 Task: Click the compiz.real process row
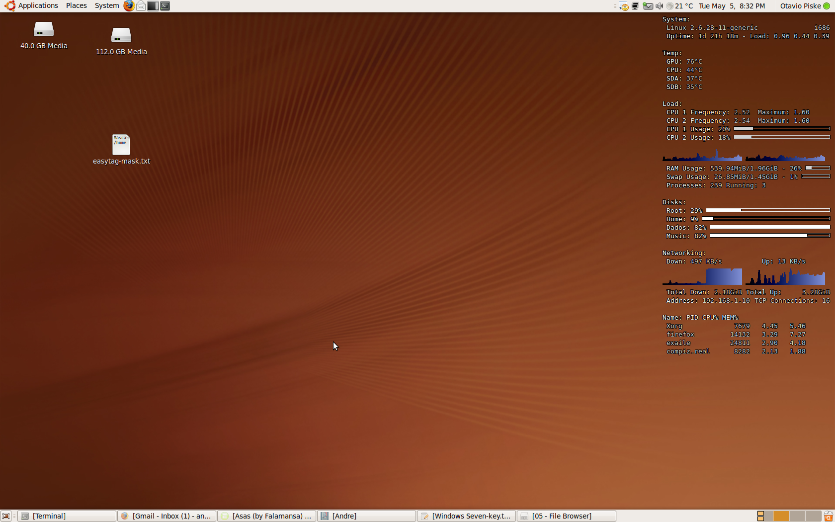736,351
